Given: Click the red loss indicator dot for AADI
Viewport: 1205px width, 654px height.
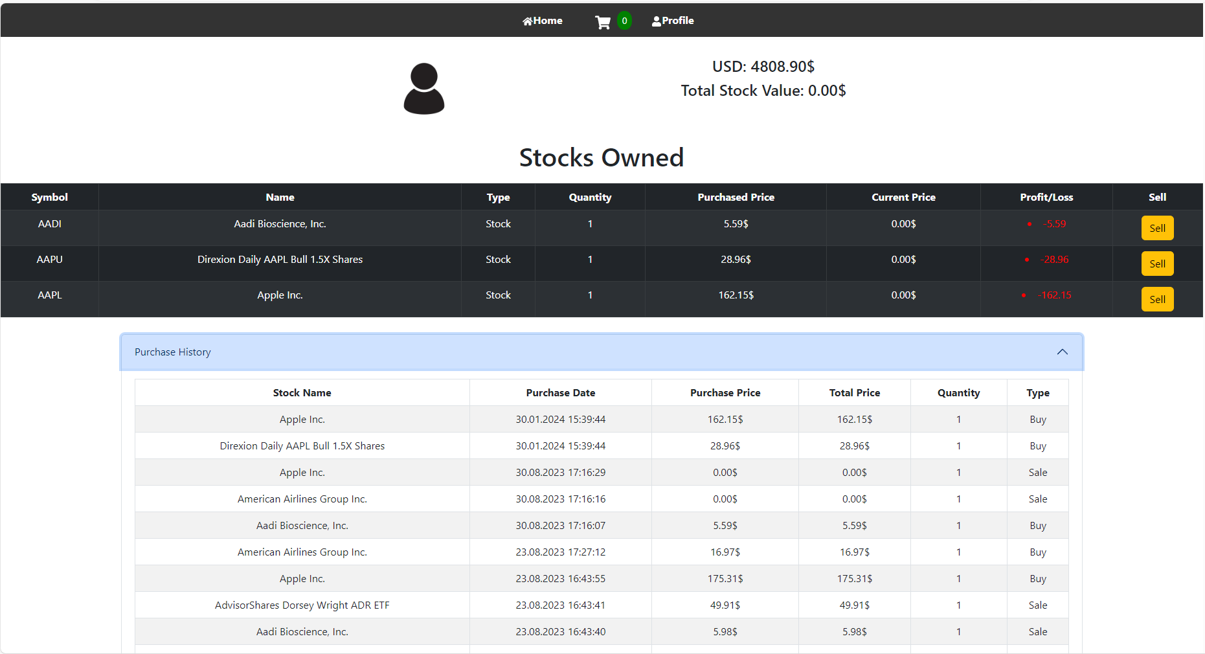Looking at the screenshot, I should (1030, 224).
